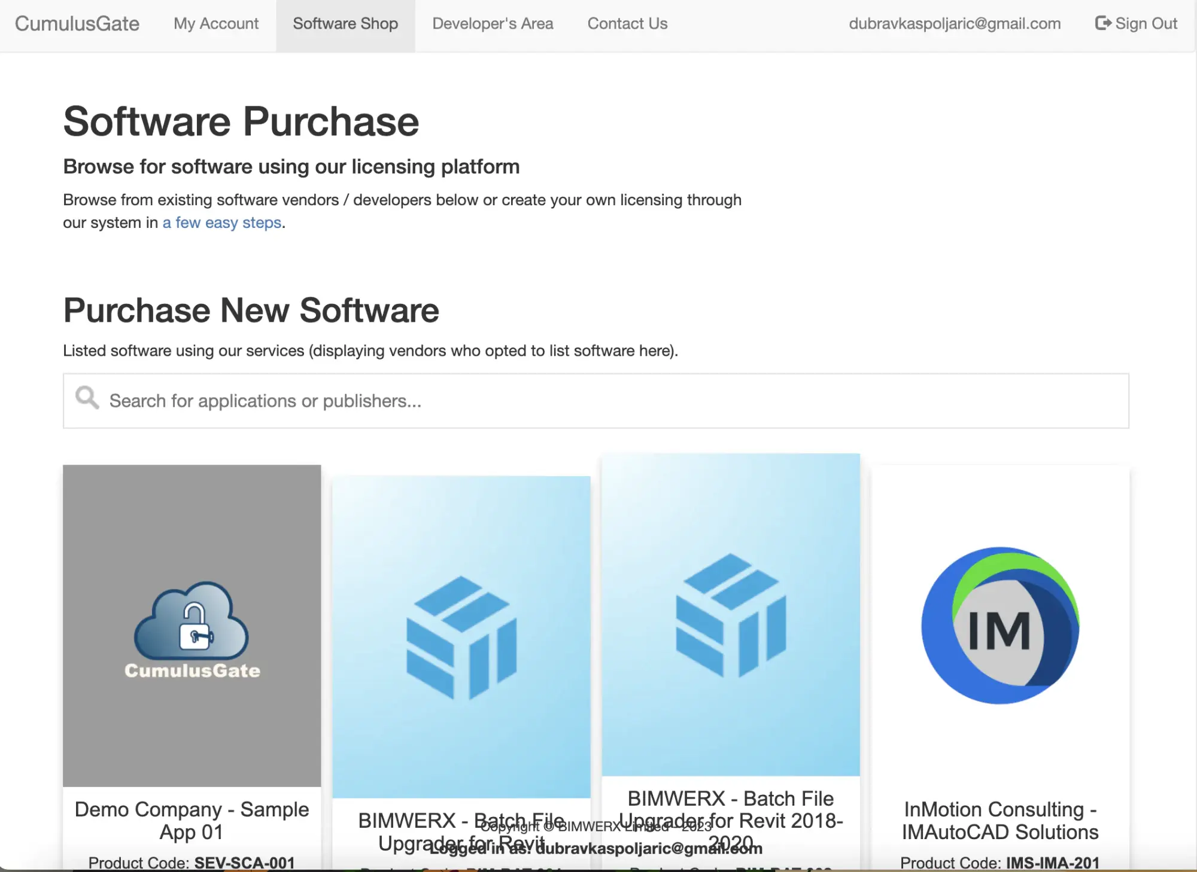Click the BIMWERX cube icon for Revit 2018-2020
1197x872 pixels.
(731, 615)
